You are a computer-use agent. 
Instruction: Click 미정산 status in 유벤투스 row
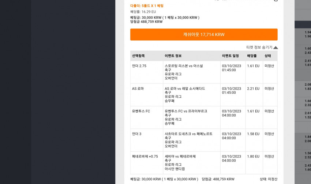click(269, 111)
